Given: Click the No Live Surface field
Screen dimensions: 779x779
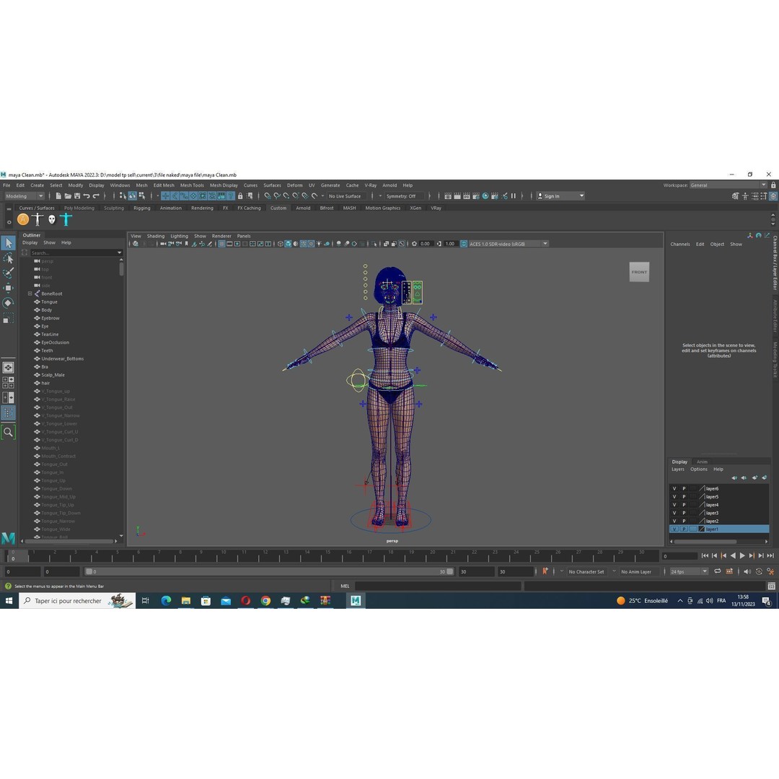Looking at the screenshot, I should (346, 195).
